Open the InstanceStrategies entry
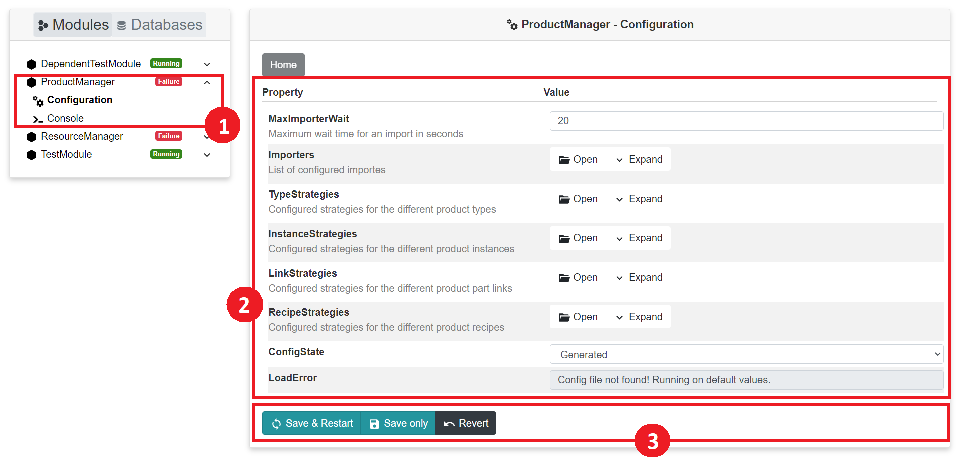Screen dimensions: 958x463 pos(579,238)
